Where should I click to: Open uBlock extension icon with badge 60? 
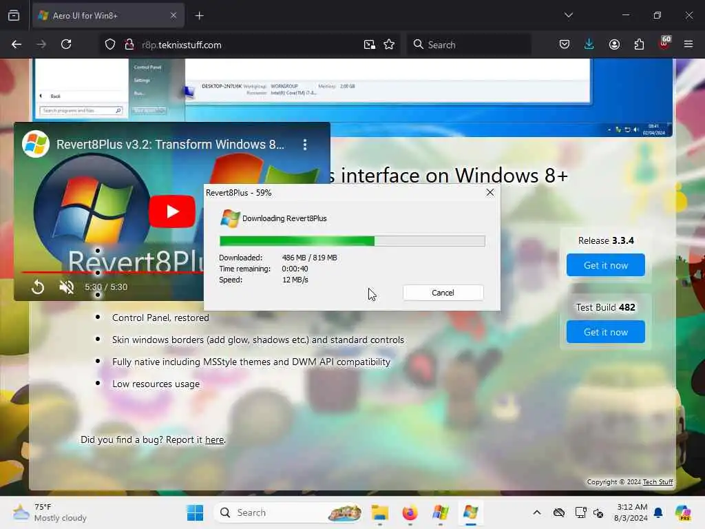pyautogui.click(x=664, y=43)
